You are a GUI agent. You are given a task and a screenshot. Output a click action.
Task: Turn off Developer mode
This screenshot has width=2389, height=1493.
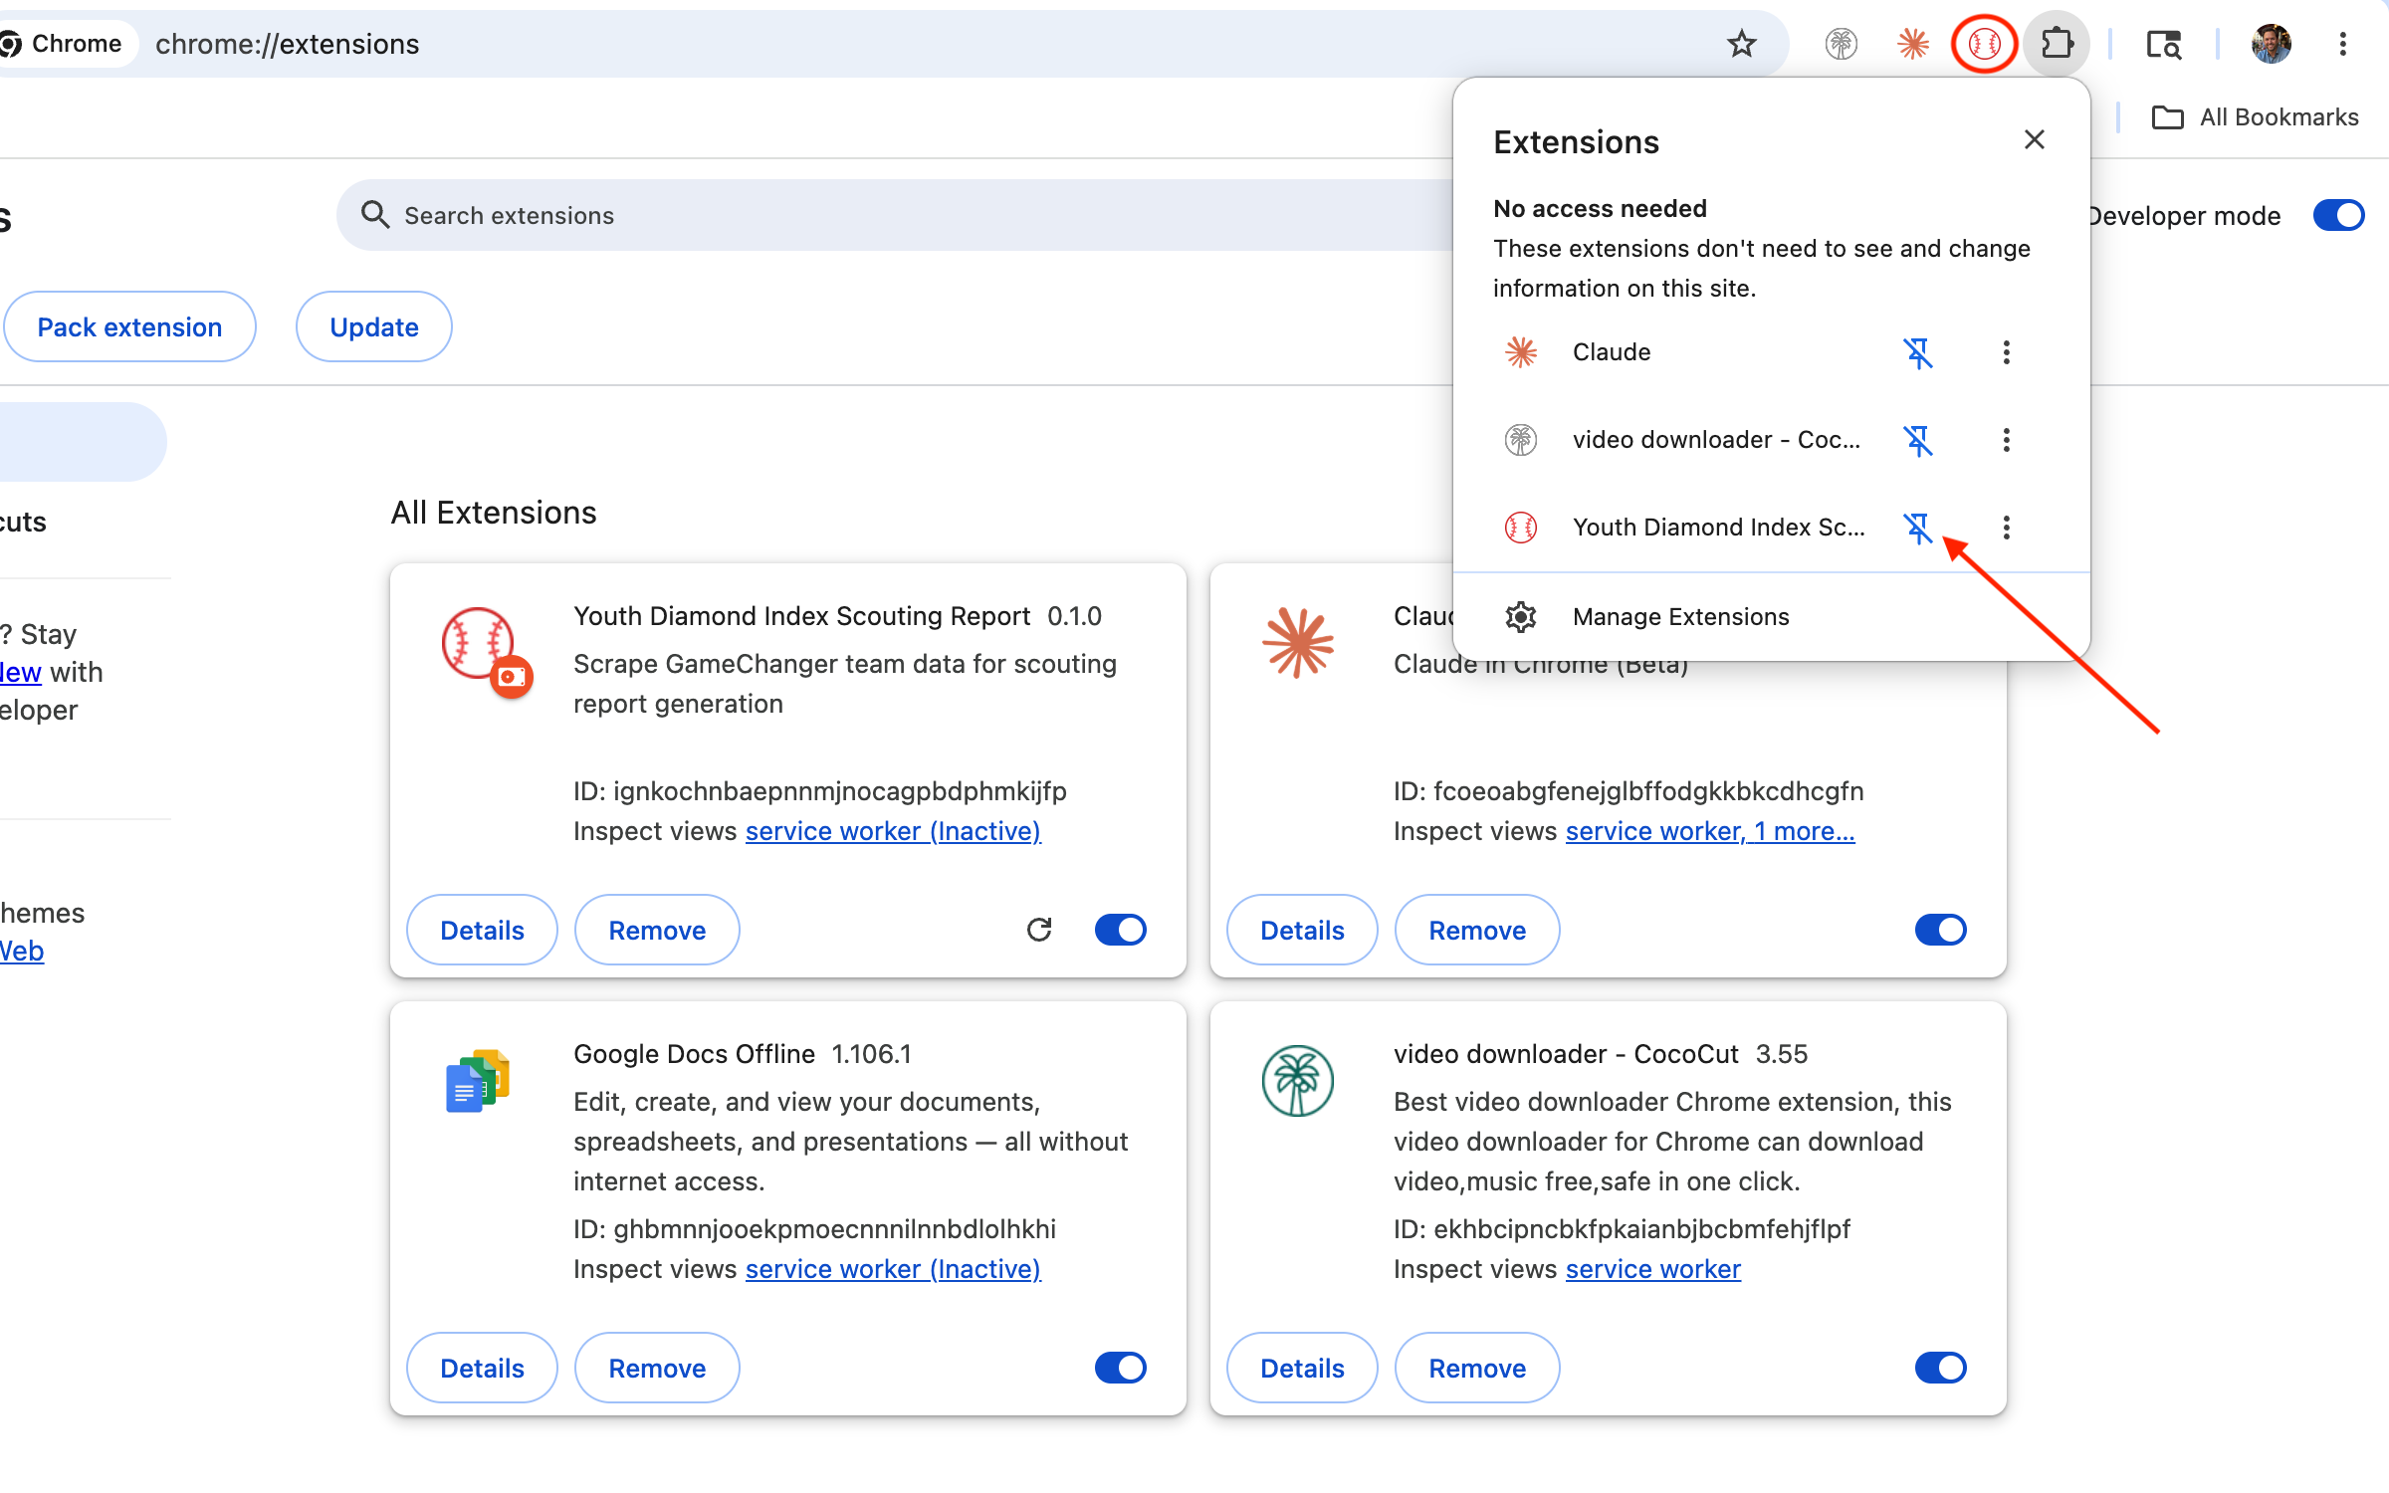(x=2338, y=215)
